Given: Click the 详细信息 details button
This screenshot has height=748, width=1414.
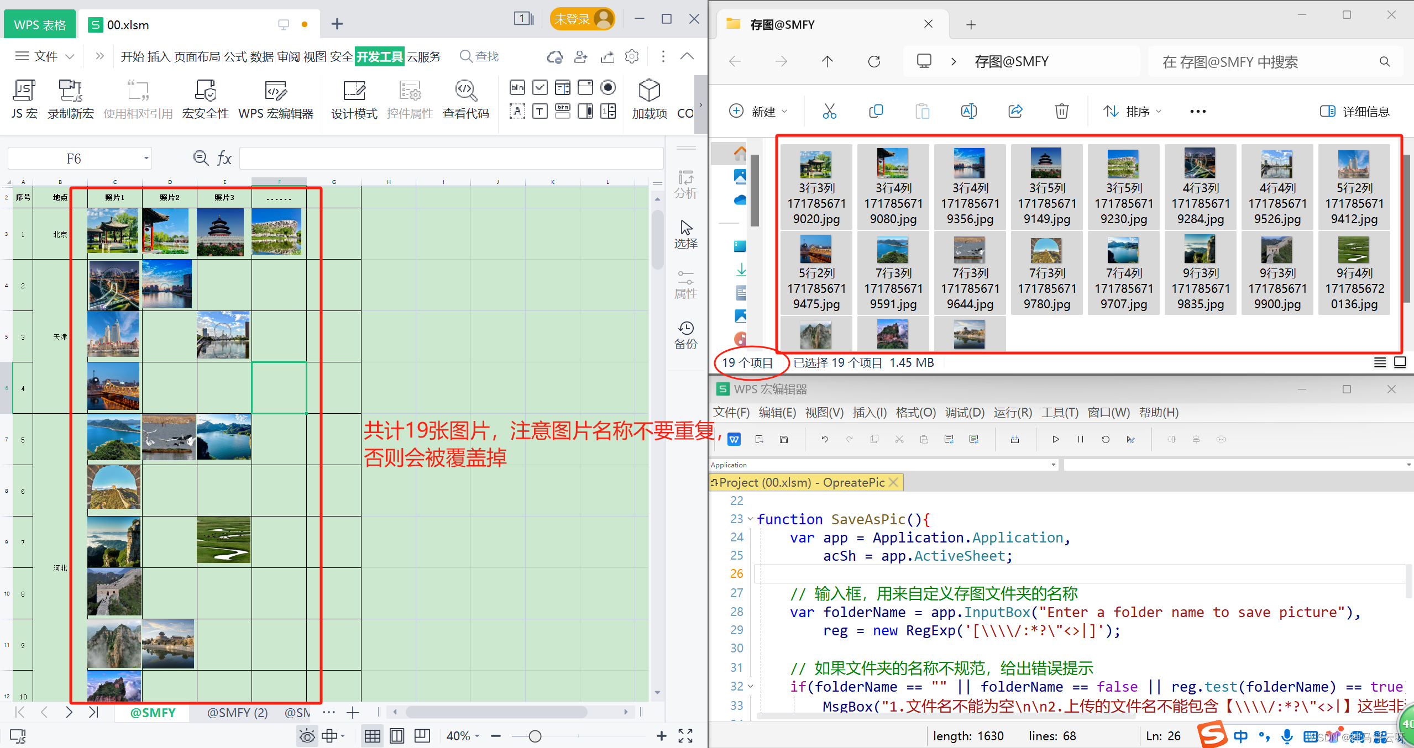Looking at the screenshot, I should click(1354, 111).
